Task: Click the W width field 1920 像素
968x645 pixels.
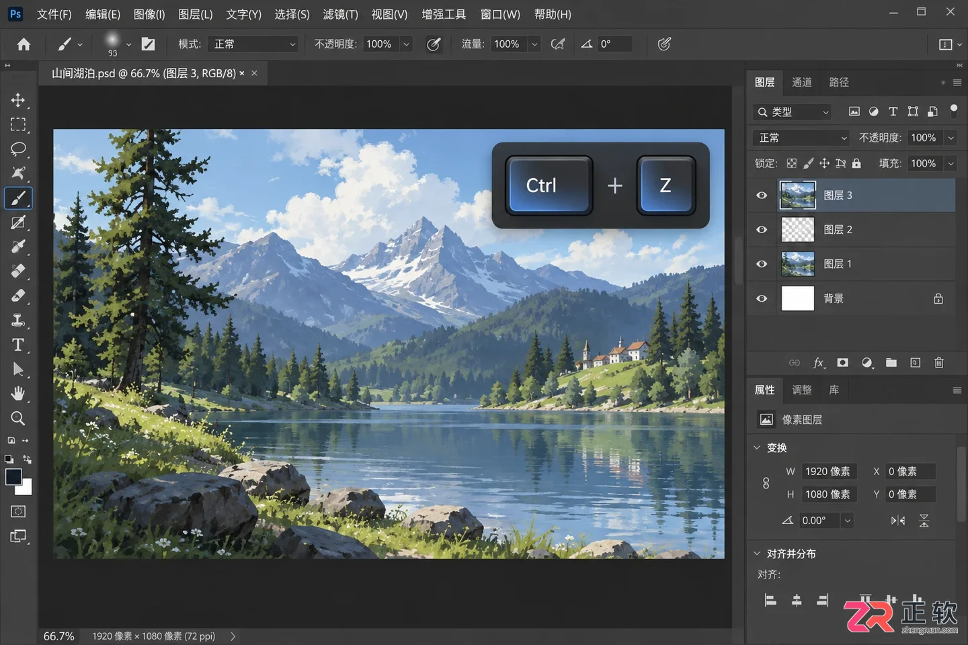Action: (830, 472)
